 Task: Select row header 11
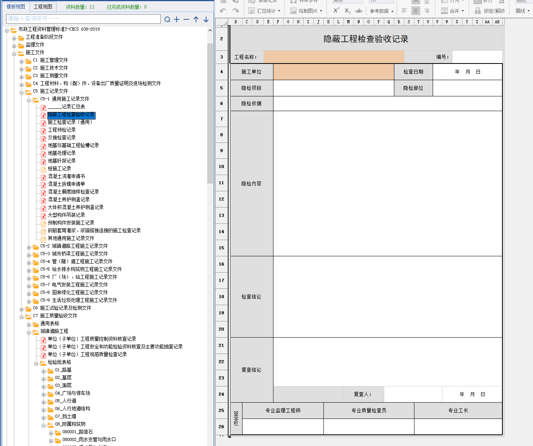coord(222,183)
